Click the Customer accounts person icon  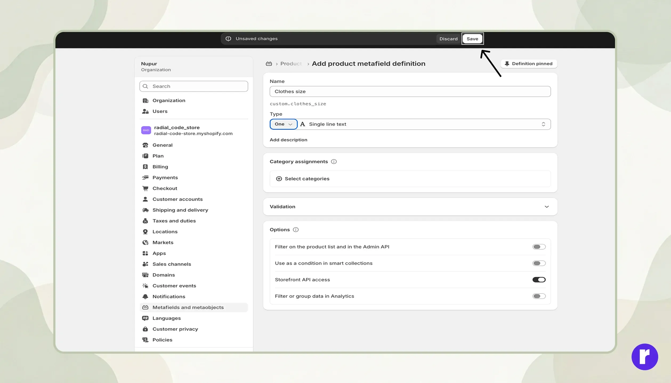point(145,199)
